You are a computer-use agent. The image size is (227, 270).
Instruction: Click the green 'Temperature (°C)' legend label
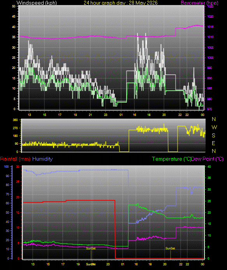171,159
